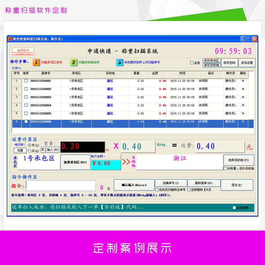Click 自编单号 (3) button
This screenshot has width=265, height=265.
tap(171, 183)
